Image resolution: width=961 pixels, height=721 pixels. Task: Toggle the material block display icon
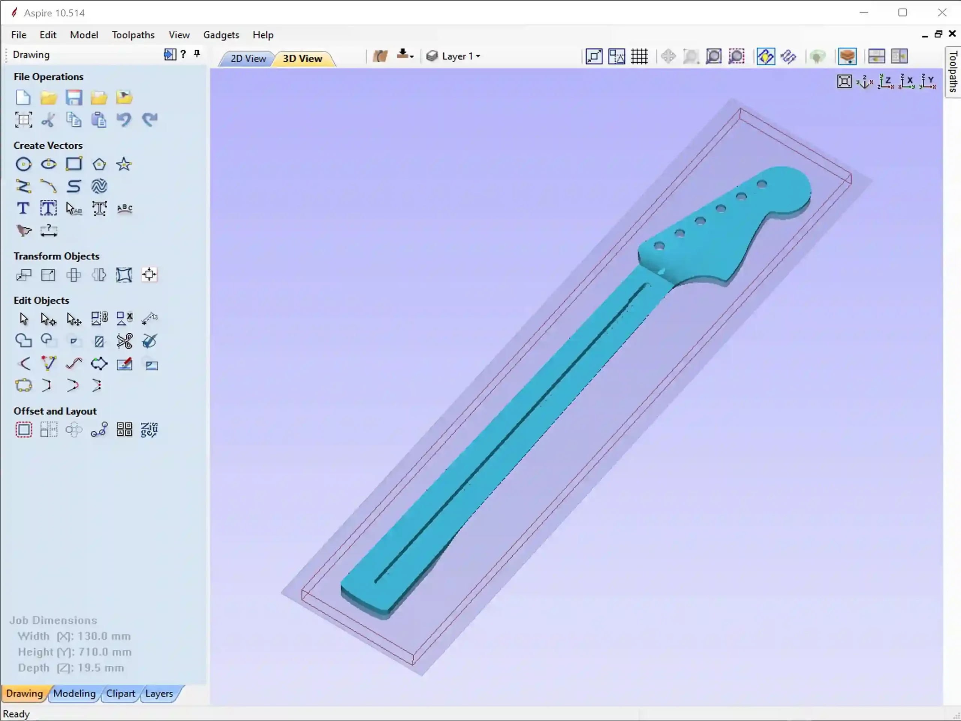click(x=847, y=56)
